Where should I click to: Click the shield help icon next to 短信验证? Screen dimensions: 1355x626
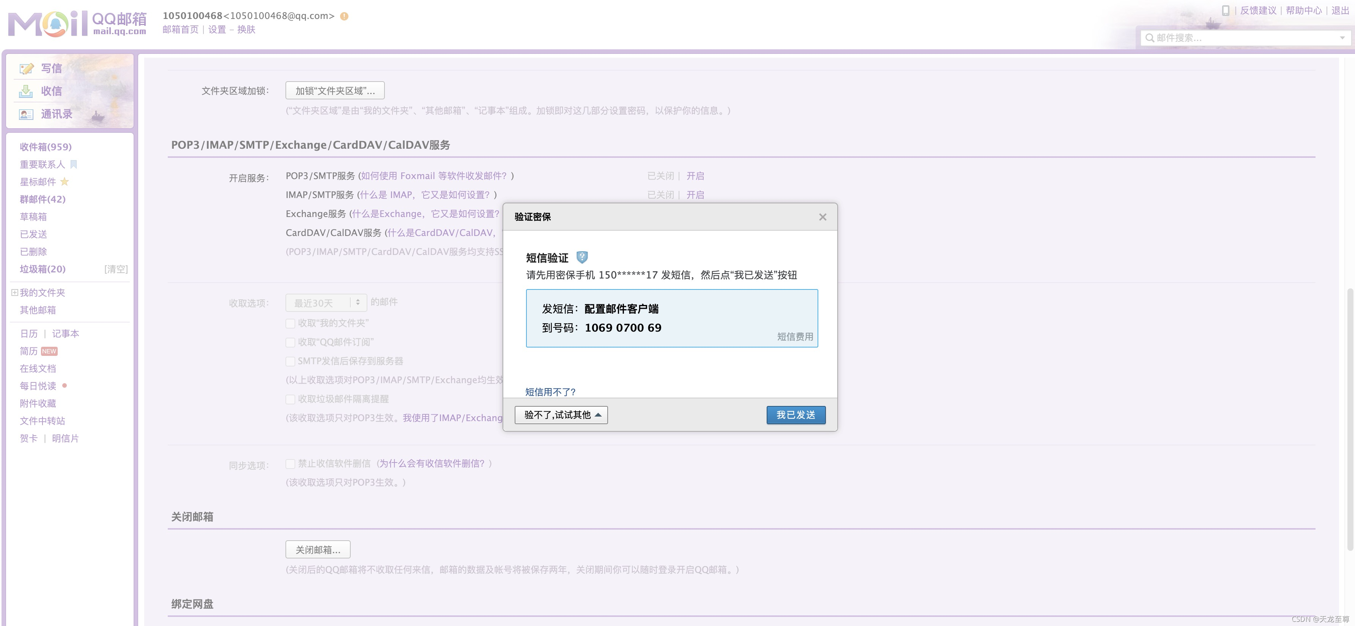[x=582, y=257]
